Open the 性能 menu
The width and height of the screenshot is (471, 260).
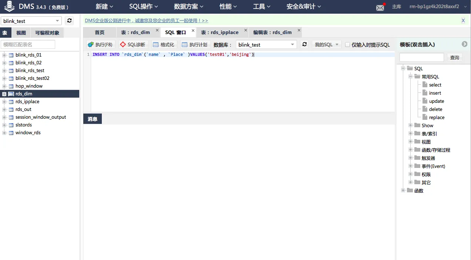click(228, 7)
